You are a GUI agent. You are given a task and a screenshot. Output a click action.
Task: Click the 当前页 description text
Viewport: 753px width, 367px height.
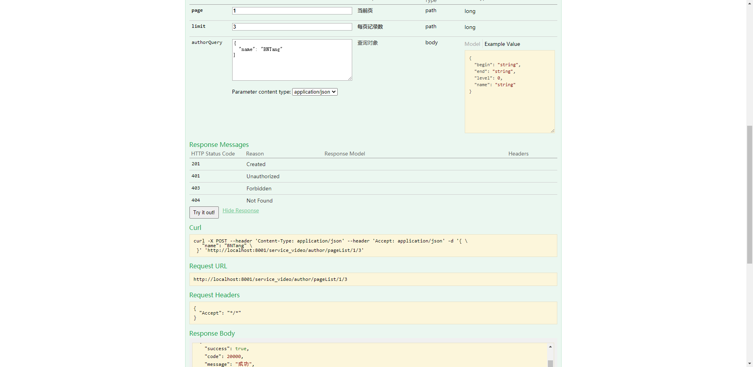tap(365, 11)
